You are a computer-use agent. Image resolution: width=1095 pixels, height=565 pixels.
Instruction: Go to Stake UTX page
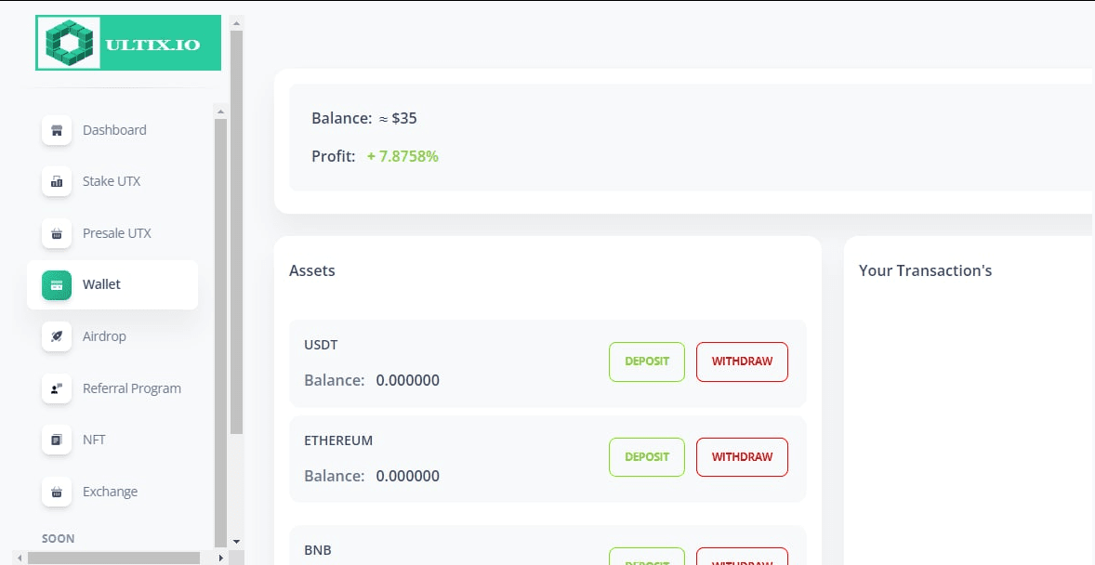pyautogui.click(x=112, y=181)
